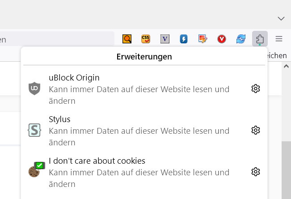Open the pencil-on-image extension icon
This screenshot has width=291, height=199.
click(203, 39)
